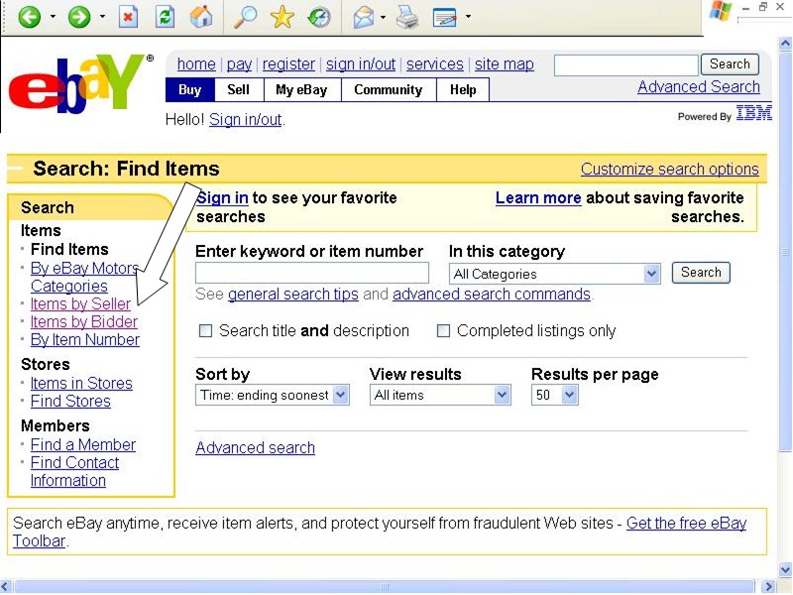Viewport: 793px width, 595px height.
Task: Go to the browser Home icon
Action: pyautogui.click(x=201, y=17)
